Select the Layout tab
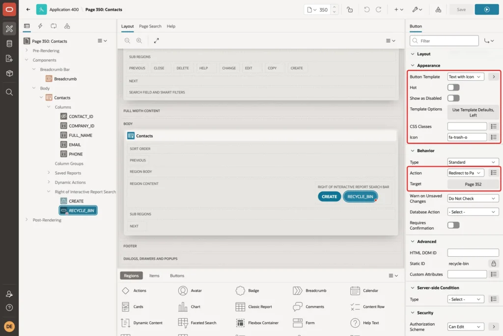The height and width of the screenshot is (336, 503). [x=127, y=27]
